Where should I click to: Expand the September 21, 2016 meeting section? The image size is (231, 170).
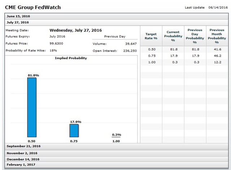click(x=117, y=146)
